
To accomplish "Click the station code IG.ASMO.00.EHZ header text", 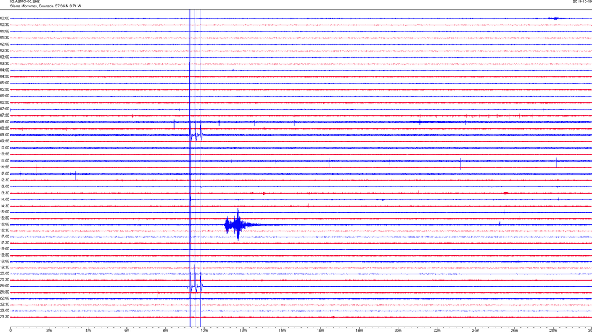I will (25, 1).
